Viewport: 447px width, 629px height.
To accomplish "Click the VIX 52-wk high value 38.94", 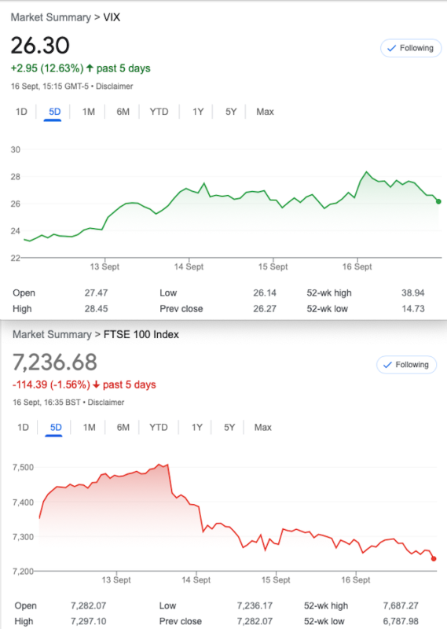I will click(x=413, y=292).
